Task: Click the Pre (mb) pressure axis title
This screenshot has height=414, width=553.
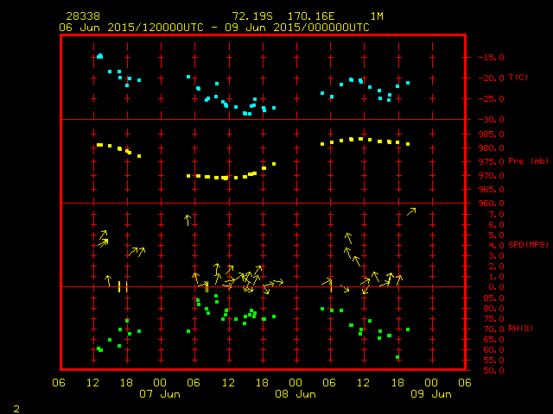Action: click(528, 161)
